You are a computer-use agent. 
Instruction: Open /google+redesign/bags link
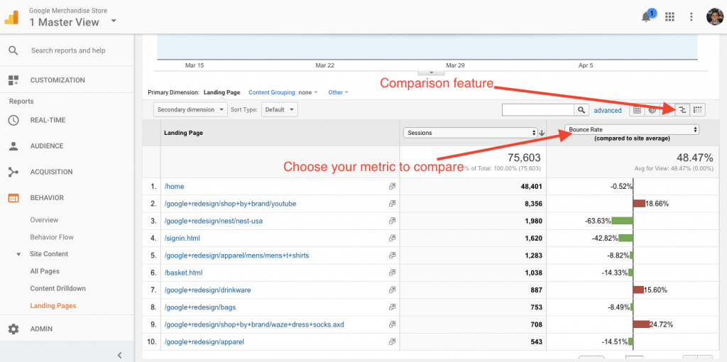[199, 307]
